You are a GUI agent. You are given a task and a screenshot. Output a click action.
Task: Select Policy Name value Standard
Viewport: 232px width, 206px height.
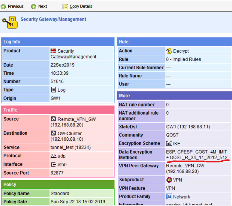click(x=60, y=193)
